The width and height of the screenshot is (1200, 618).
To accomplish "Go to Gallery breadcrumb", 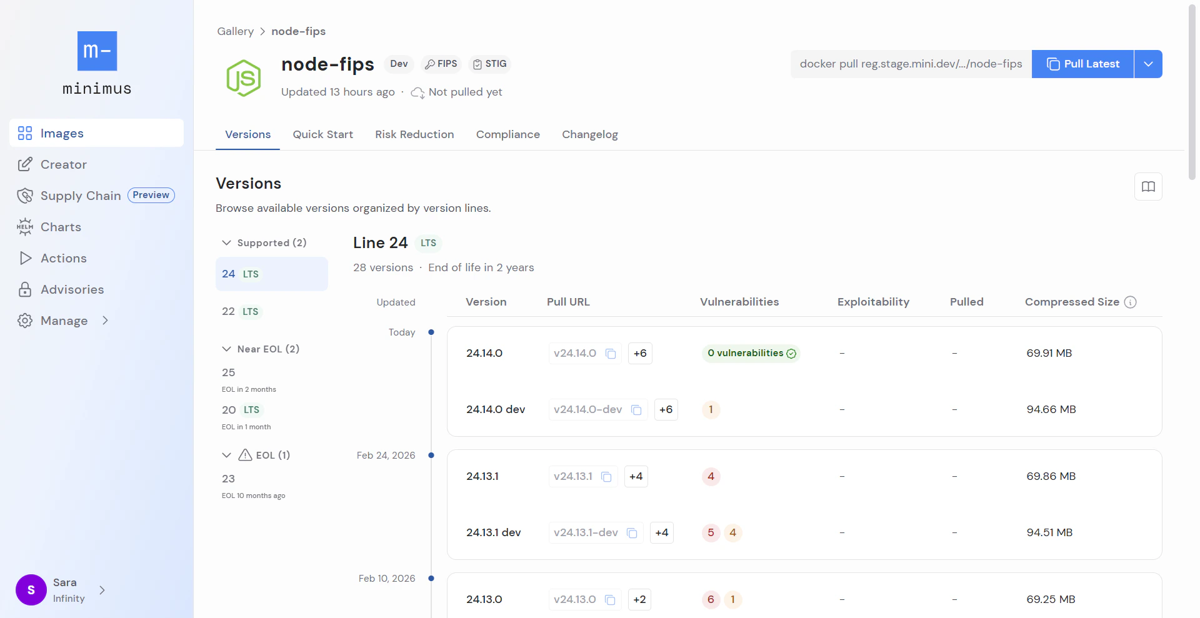I will pyautogui.click(x=235, y=31).
